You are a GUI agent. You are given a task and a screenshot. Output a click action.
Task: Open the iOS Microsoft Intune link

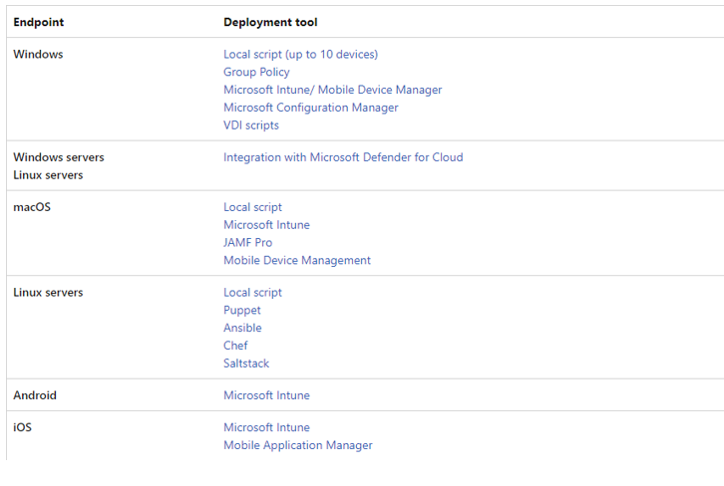pyautogui.click(x=266, y=427)
